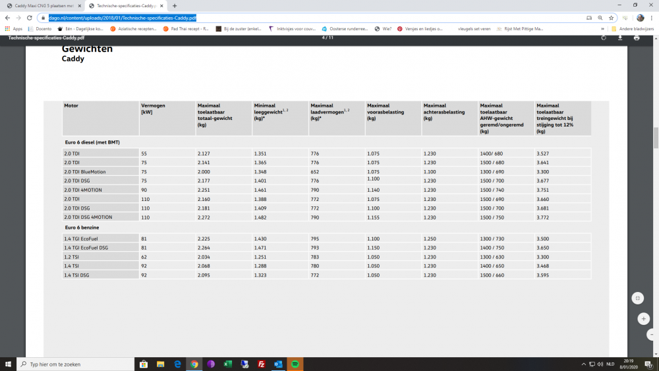Image resolution: width=659 pixels, height=371 pixels.
Task: Zoom in on the PDF
Action: click(x=643, y=319)
